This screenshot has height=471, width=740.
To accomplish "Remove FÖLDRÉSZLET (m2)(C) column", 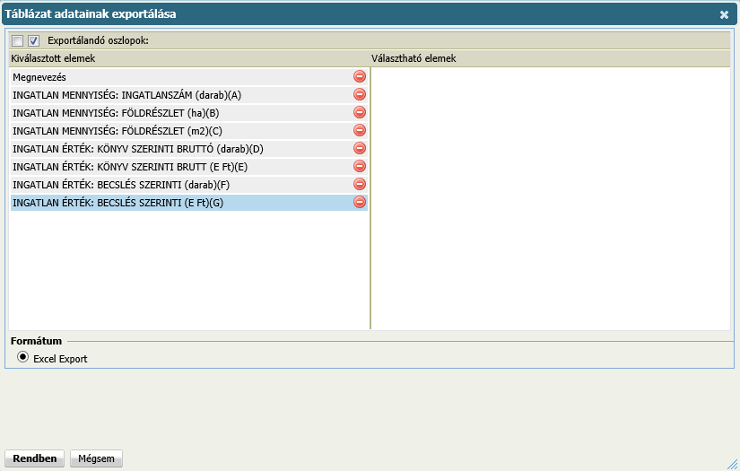I will pyautogui.click(x=359, y=130).
